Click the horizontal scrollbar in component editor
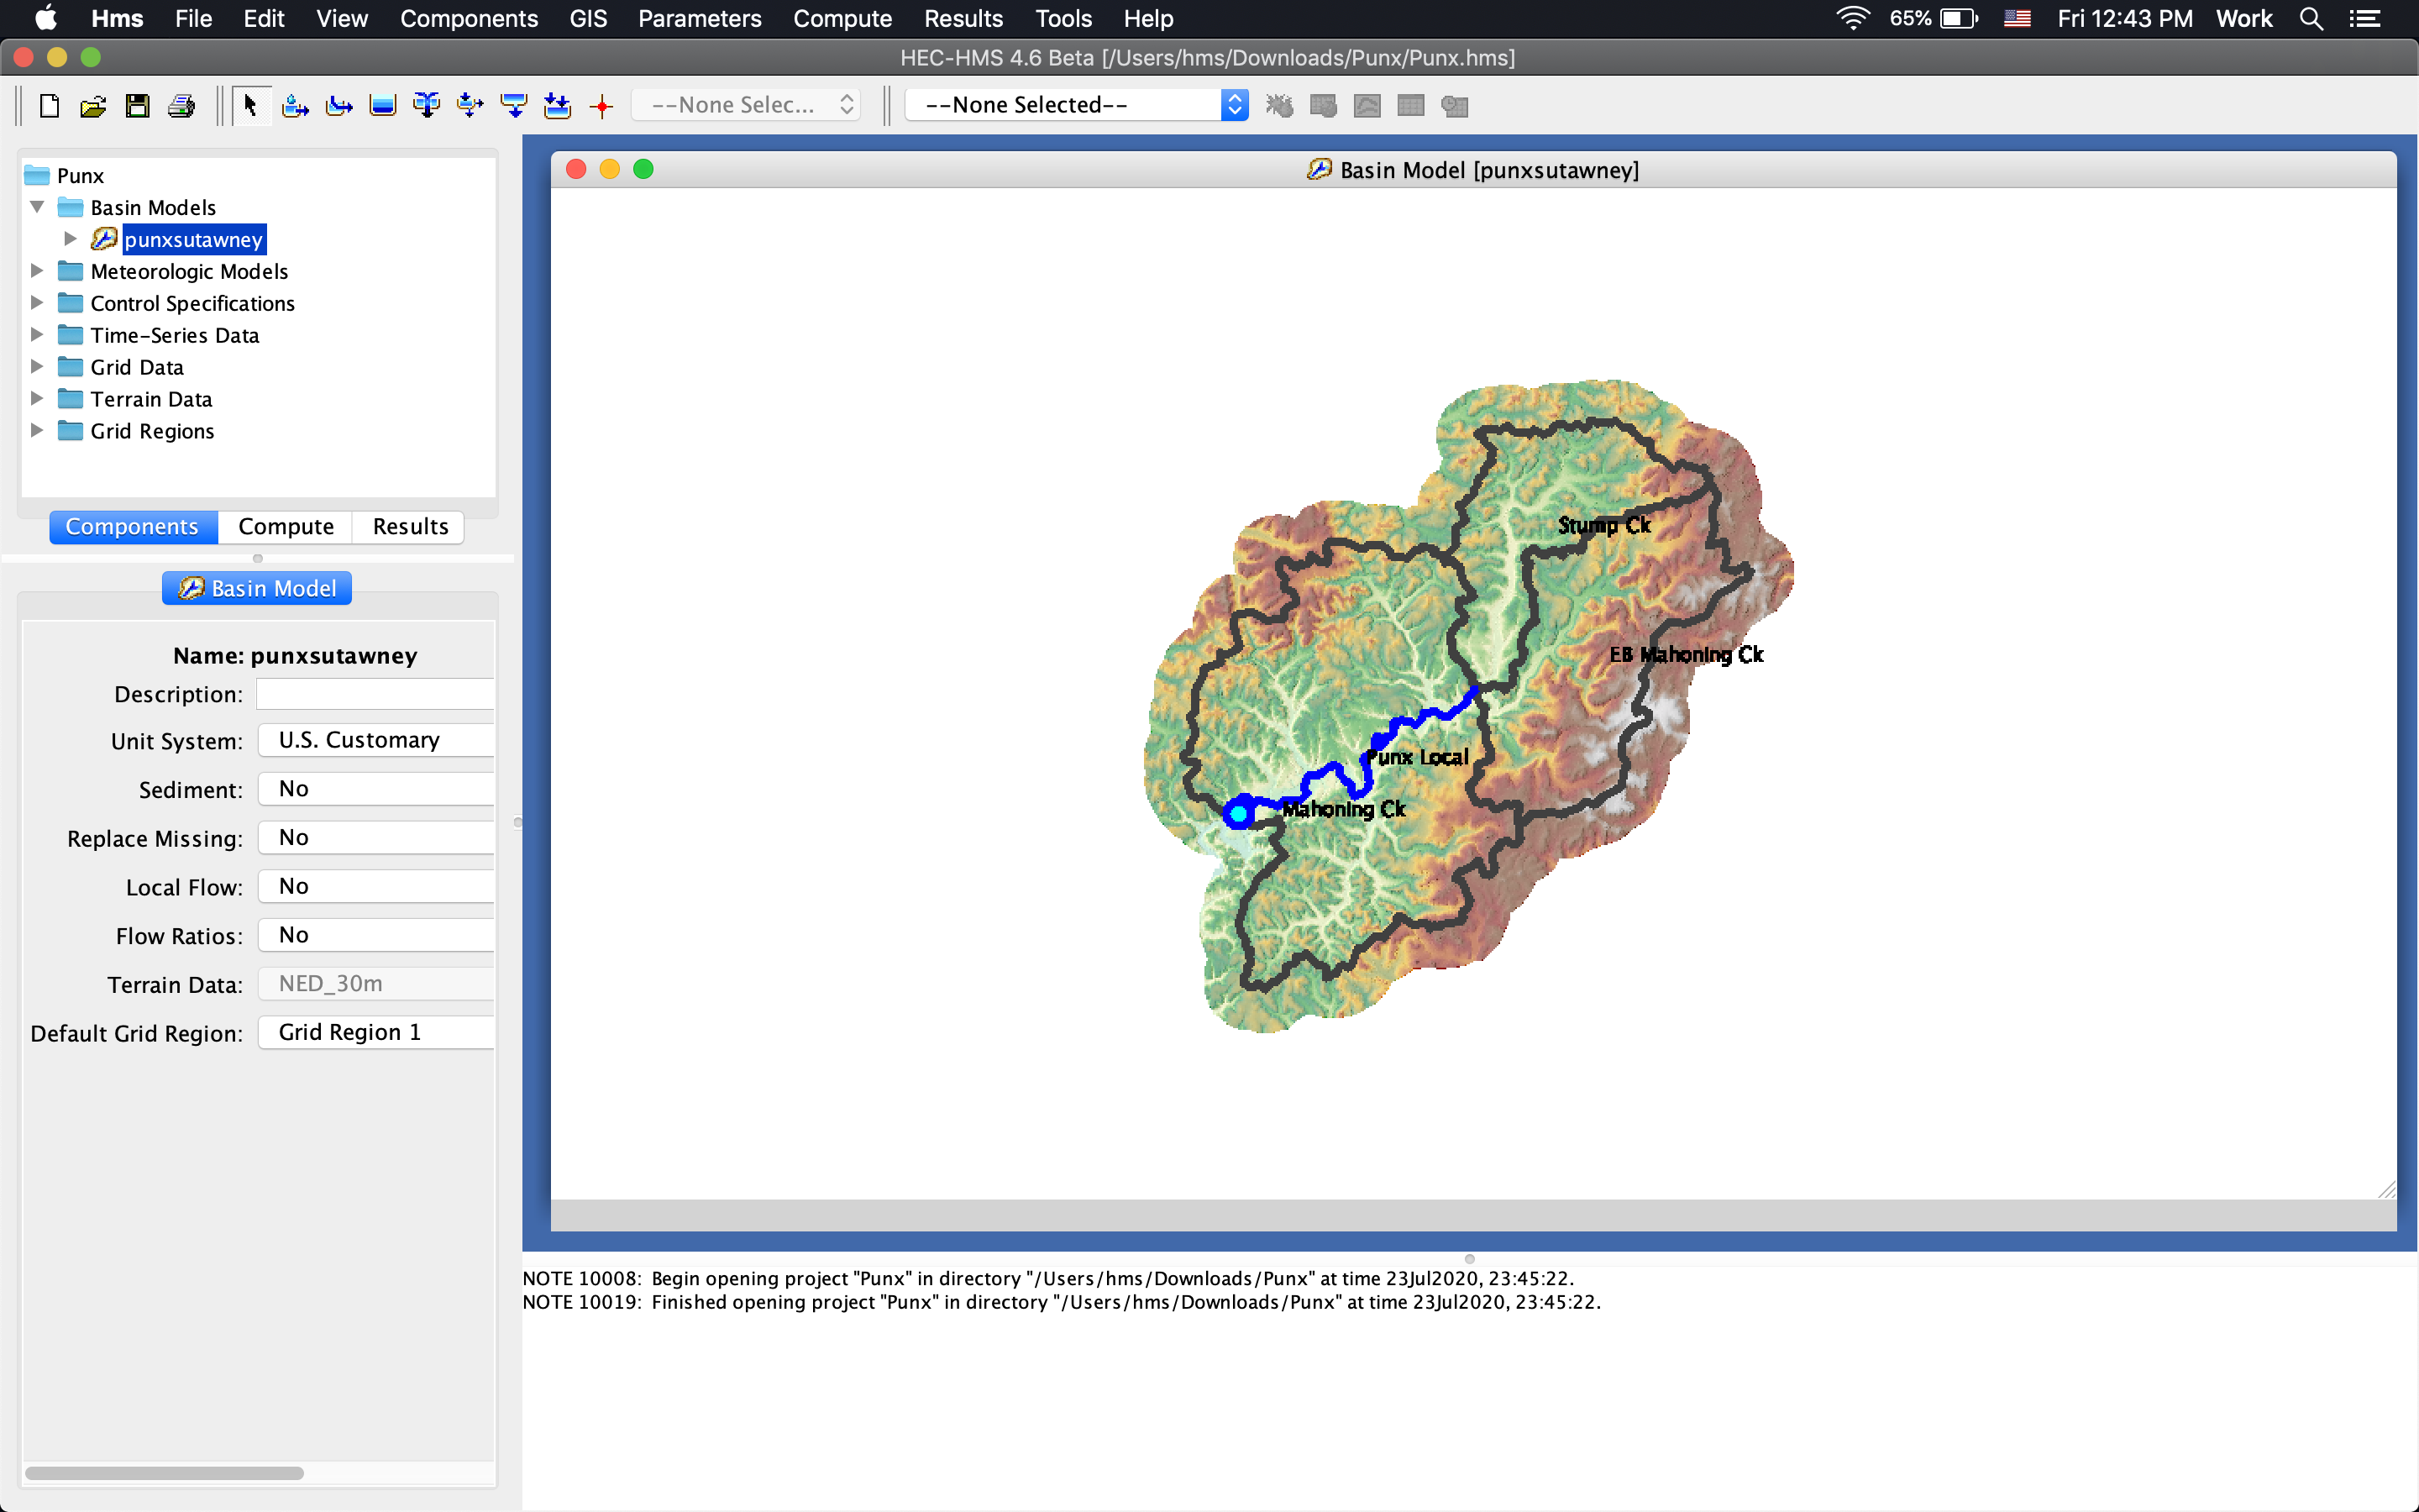The image size is (2419, 1512). pos(165,1472)
